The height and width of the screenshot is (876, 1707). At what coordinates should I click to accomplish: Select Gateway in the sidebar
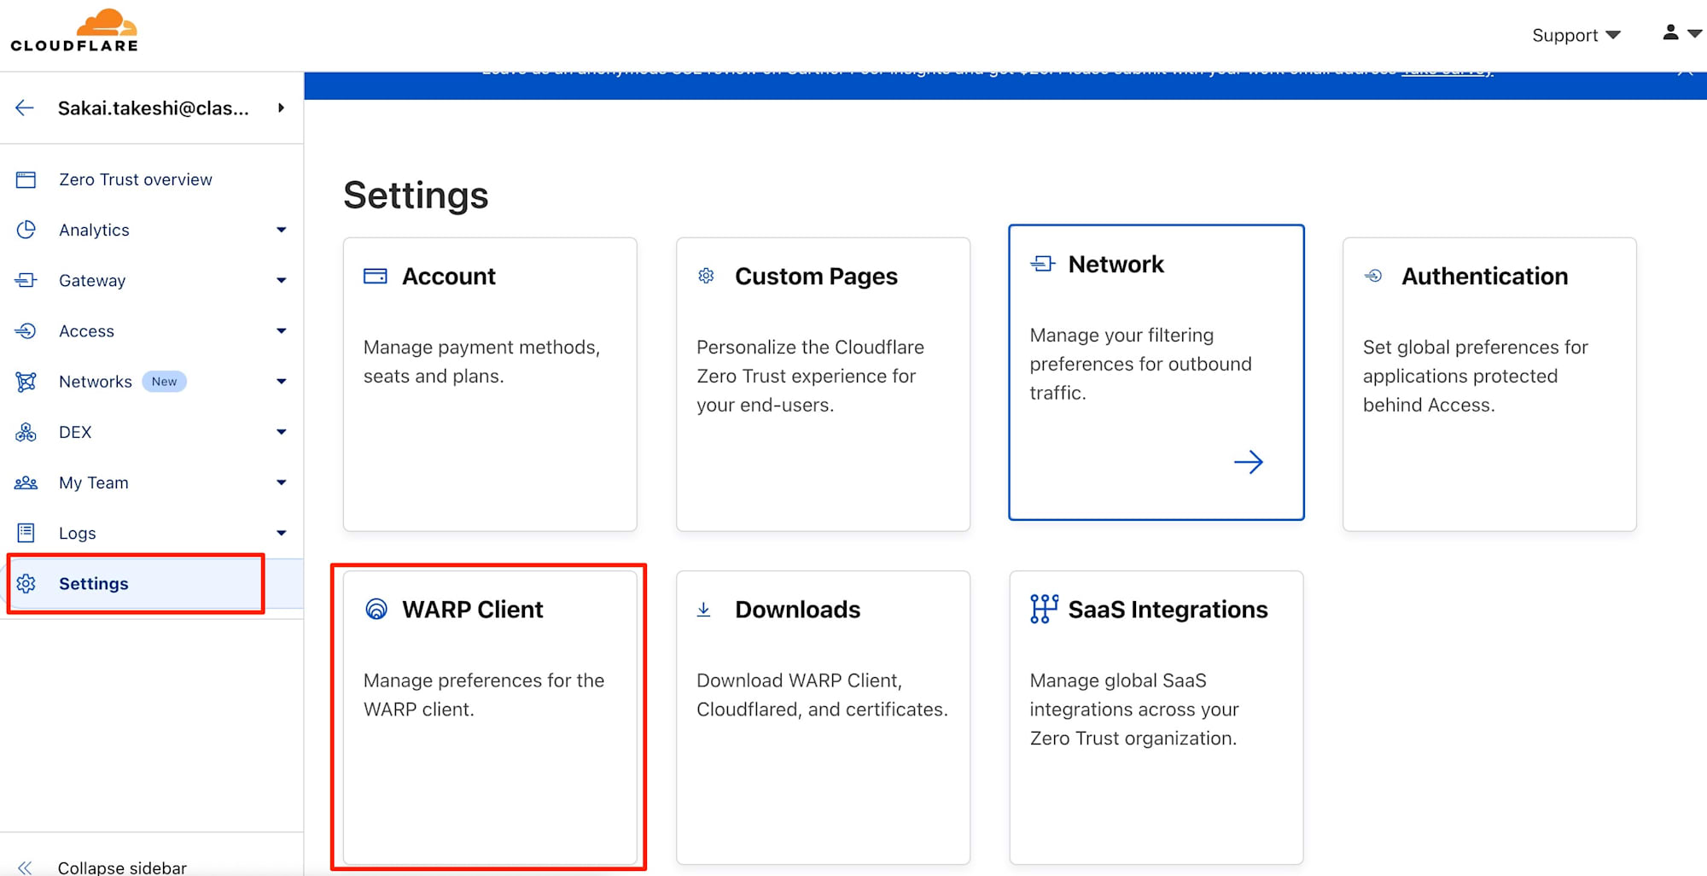[x=92, y=280]
